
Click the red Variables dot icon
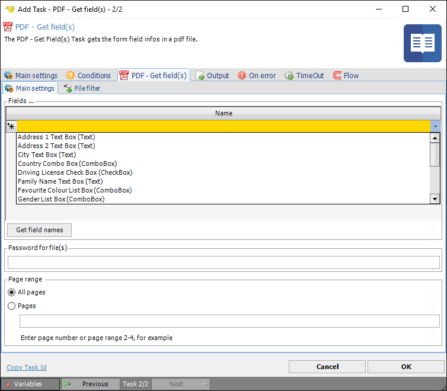pos(8,384)
